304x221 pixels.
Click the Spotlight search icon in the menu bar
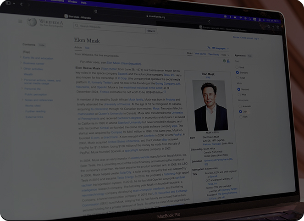tap(250, 19)
